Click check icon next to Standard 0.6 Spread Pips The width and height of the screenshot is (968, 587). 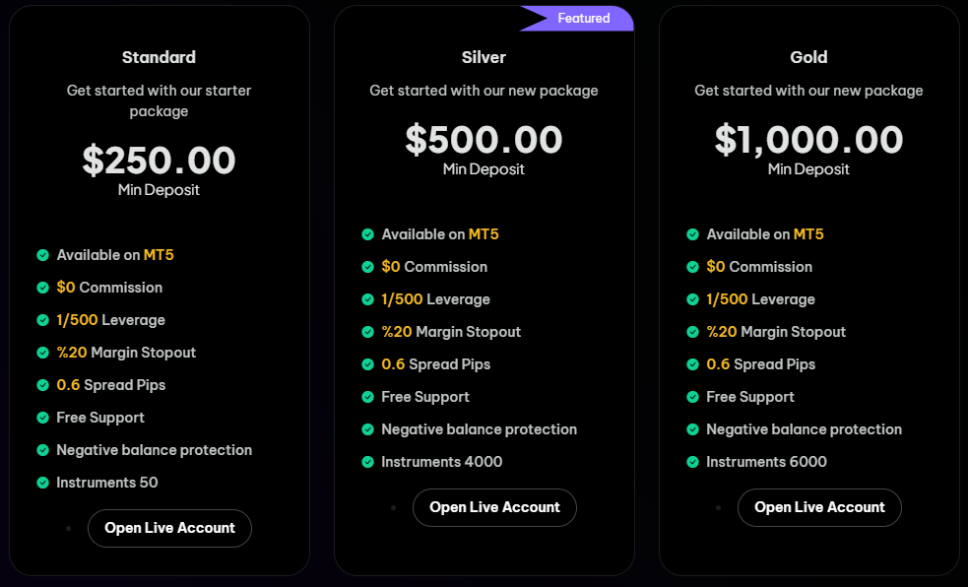click(x=42, y=385)
